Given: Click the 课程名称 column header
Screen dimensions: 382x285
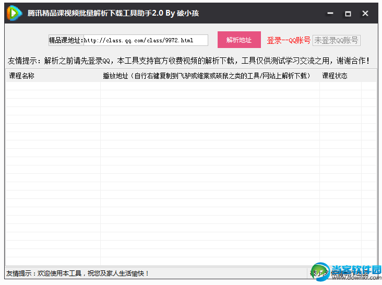Looking at the screenshot, I should coord(53,76).
